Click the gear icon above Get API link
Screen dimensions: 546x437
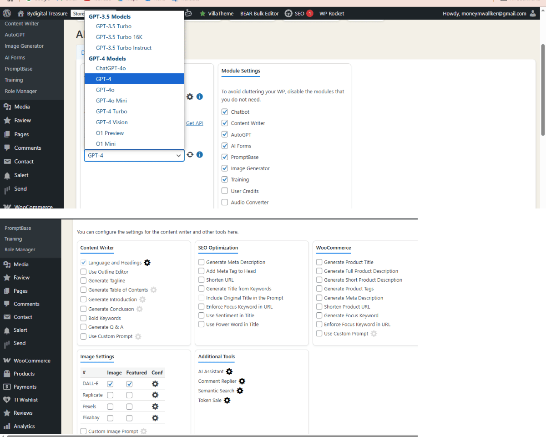pos(190,97)
